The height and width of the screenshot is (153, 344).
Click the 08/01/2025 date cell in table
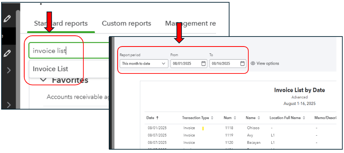pyautogui.click(x=157, y=128)
